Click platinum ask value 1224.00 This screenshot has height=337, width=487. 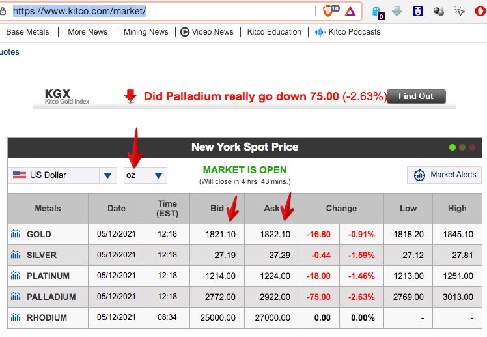275,276
